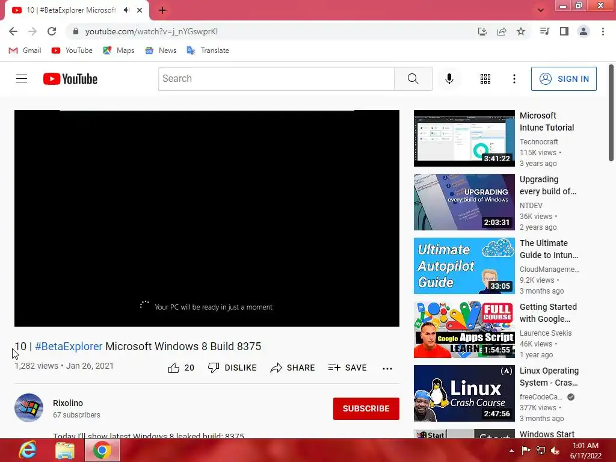Click title "Microsoft Intune Tutorial"
The height and width of the screenshot is (462, 616).
pos(547,122)
